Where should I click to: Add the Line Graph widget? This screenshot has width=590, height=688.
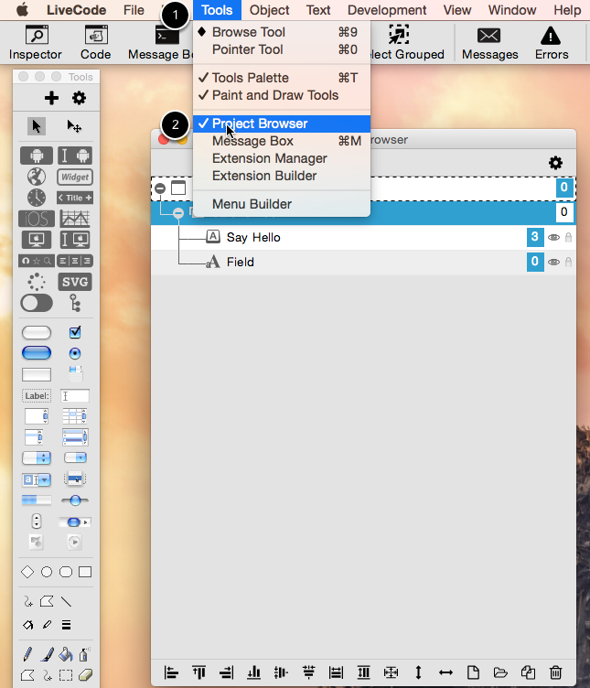tap(75, 218)
